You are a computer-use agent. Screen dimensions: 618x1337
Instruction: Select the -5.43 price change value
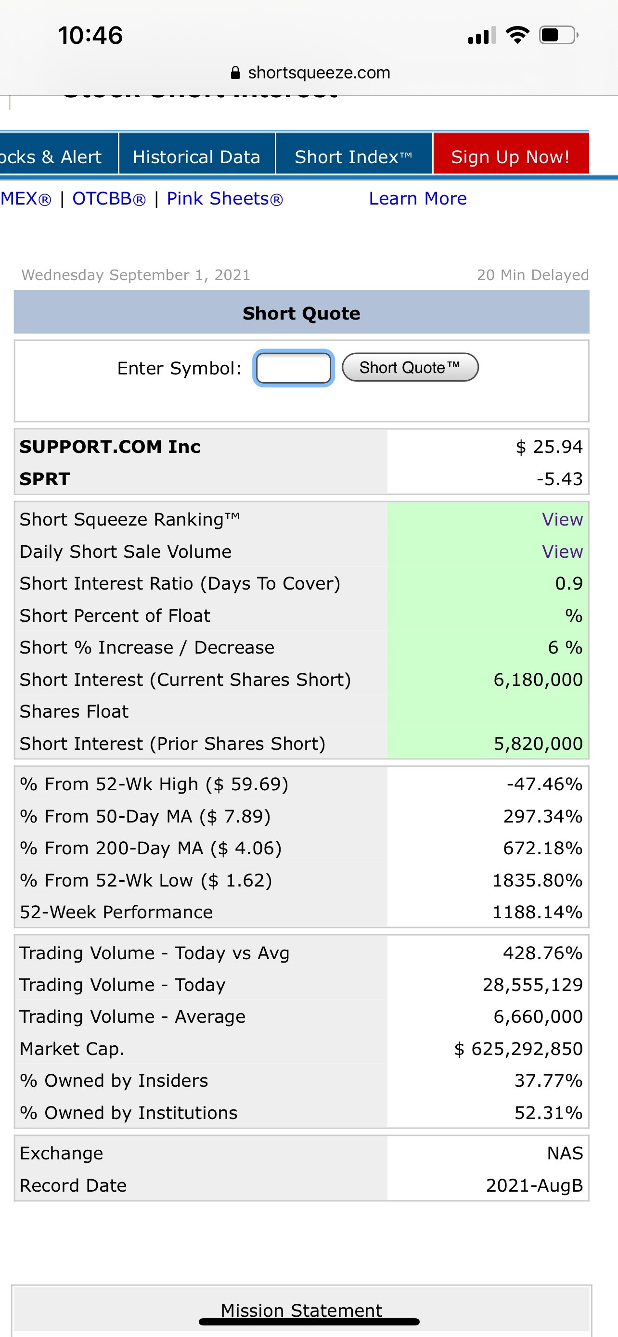(559, 479)
